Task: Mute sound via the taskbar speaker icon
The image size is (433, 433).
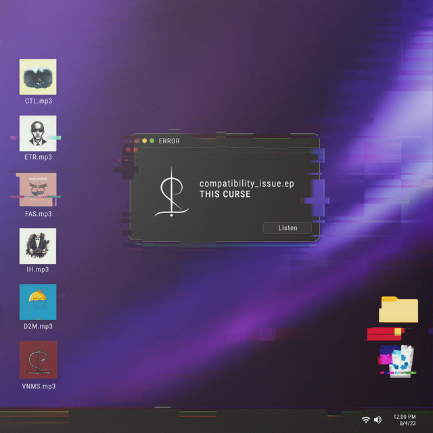Action: (378, 420)
